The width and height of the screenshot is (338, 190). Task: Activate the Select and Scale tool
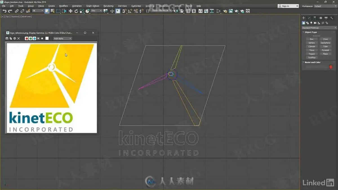tap(82, 11)
